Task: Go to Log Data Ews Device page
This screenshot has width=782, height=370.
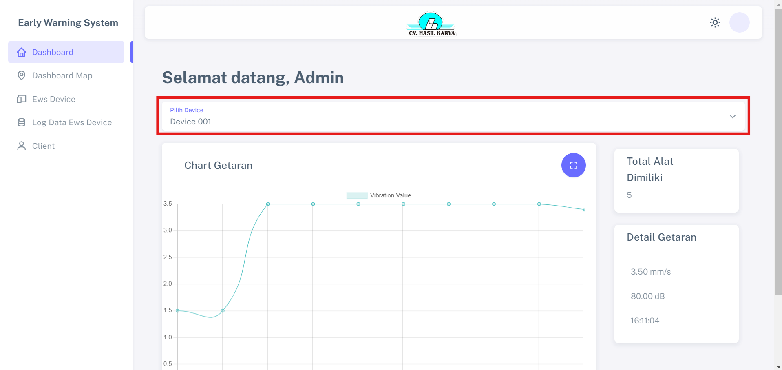Action: tap(72, 122)
